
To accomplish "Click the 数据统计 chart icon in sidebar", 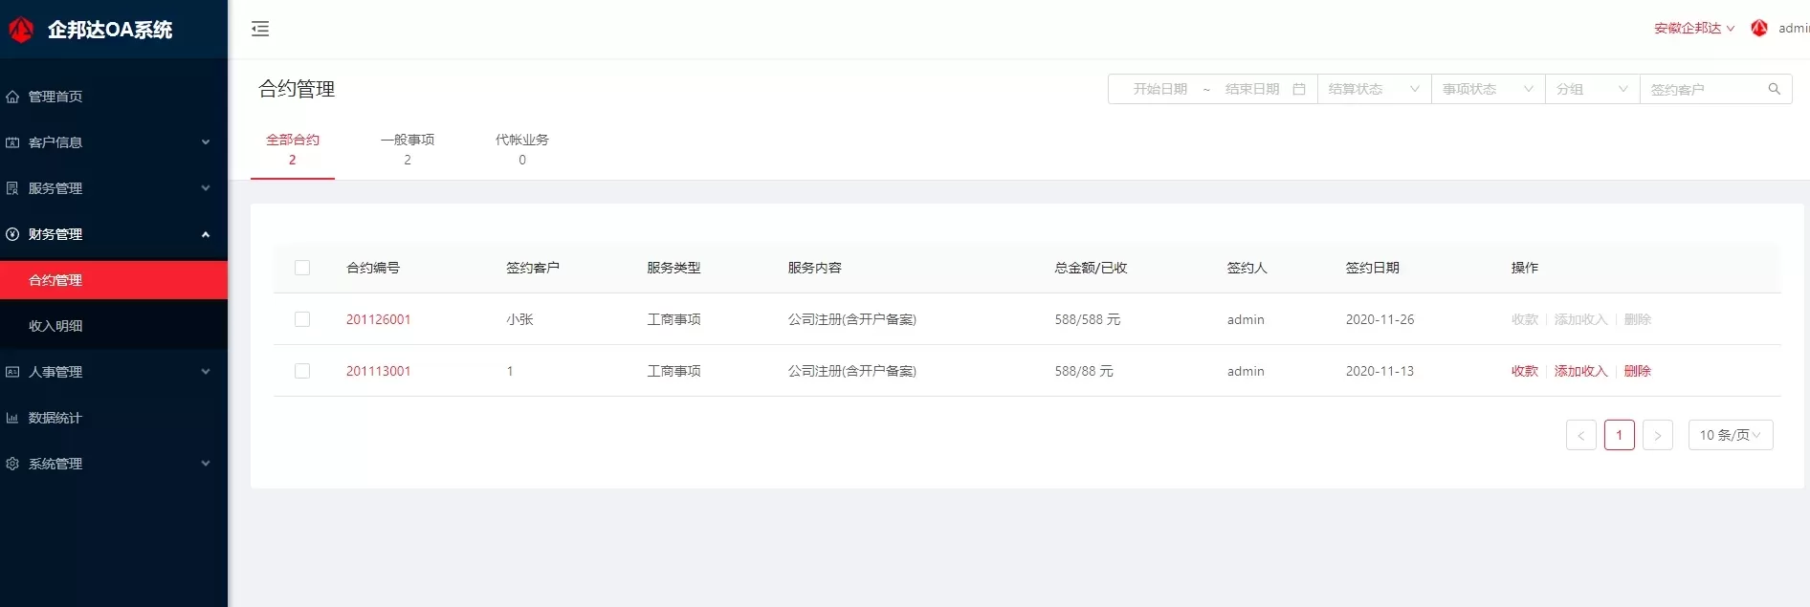I will coord(12,418).
